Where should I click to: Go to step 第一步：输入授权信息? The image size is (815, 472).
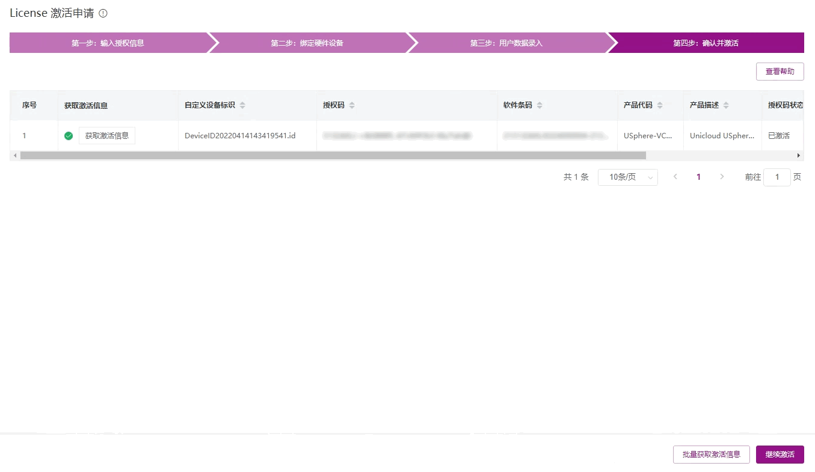tap(108, 43)
